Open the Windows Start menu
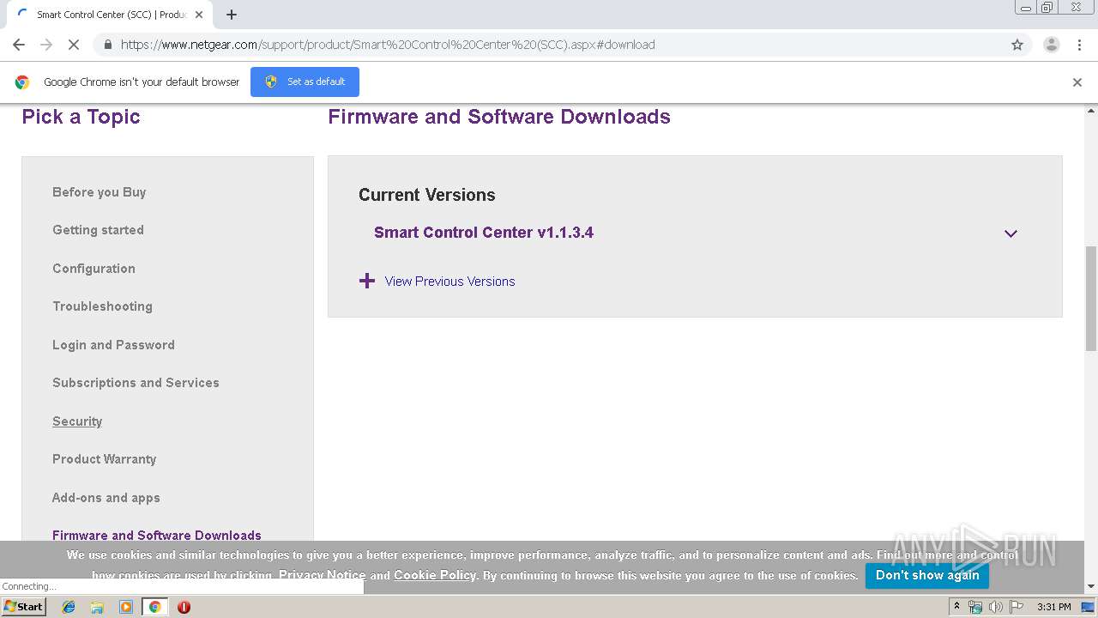 pos(23,607)
